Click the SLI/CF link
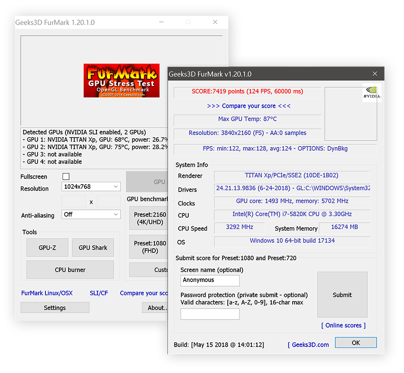The image size is (404, 373). pos(99,293)
